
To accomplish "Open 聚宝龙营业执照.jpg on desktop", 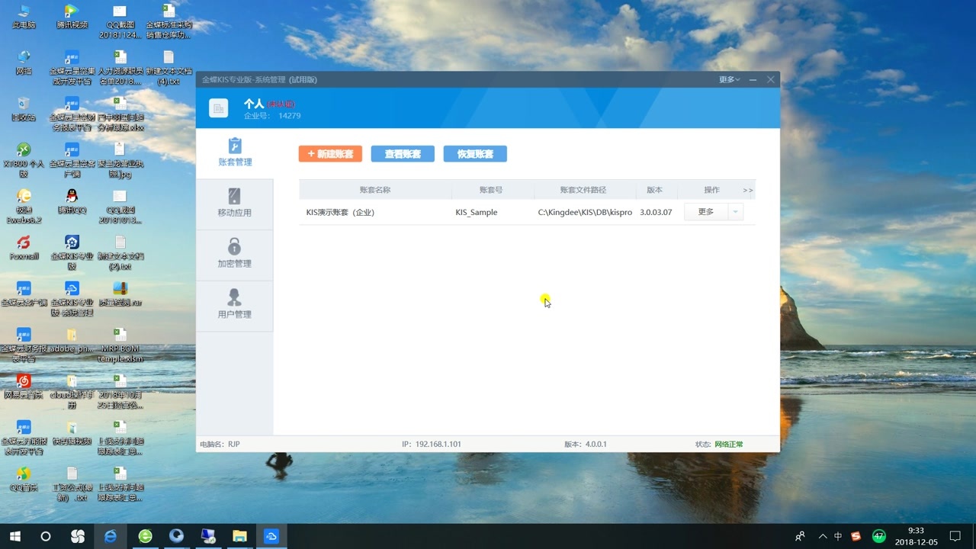I will pos(120,159).
